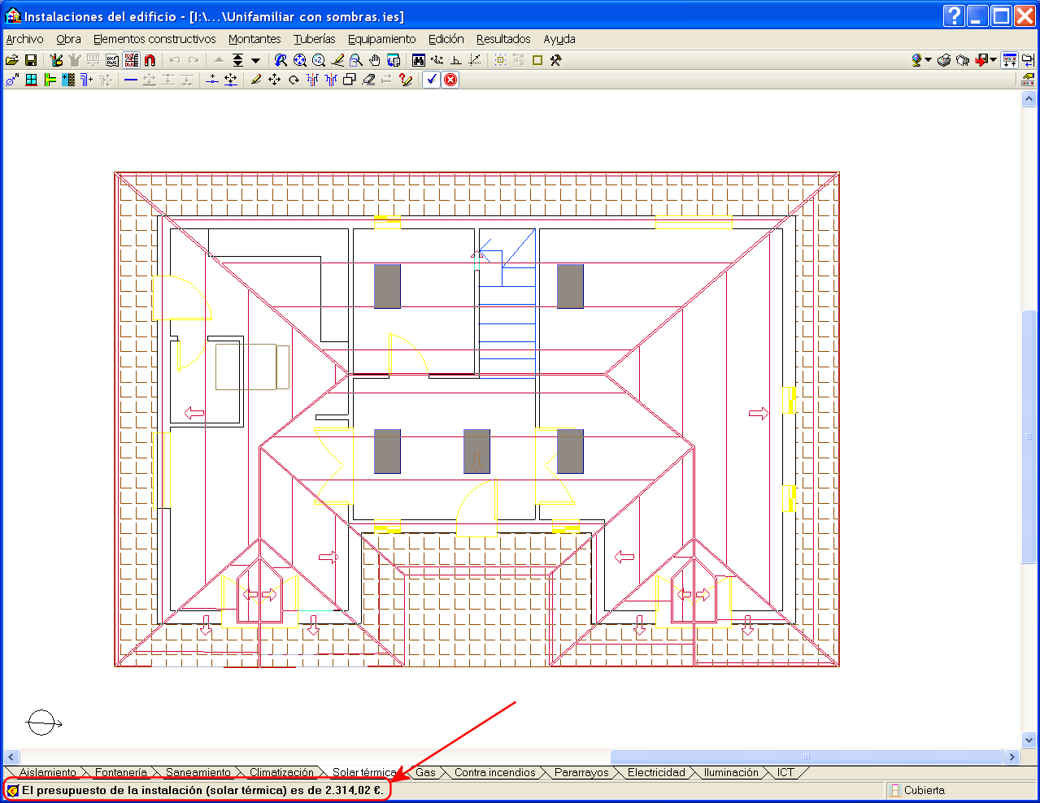Image resolution: width=1040 pixels, height=803 pixels.
Task: Click the printer icon
Action: (944, 60)
